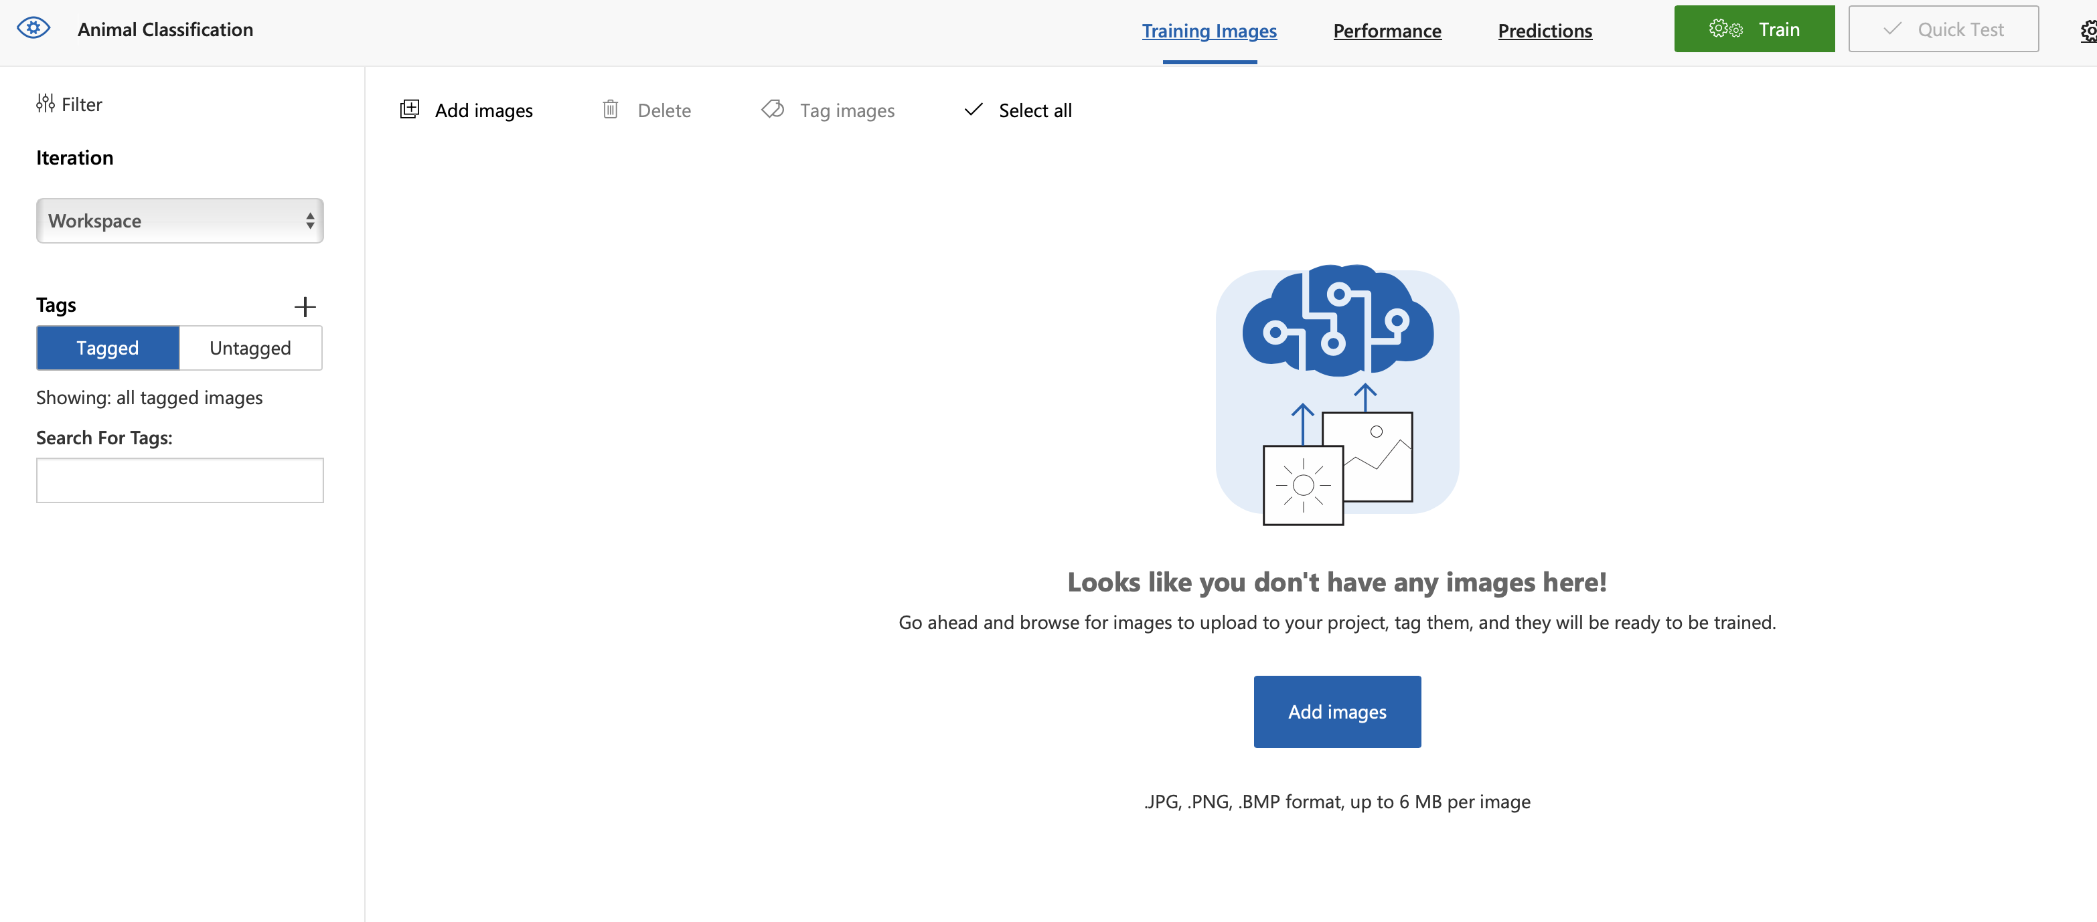Click the Filter sliders icon

coord(45,103)
